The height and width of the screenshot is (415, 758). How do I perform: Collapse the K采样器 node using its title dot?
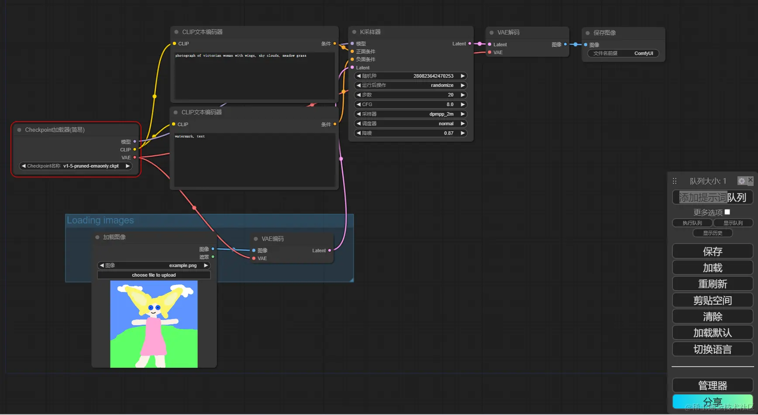354,32
